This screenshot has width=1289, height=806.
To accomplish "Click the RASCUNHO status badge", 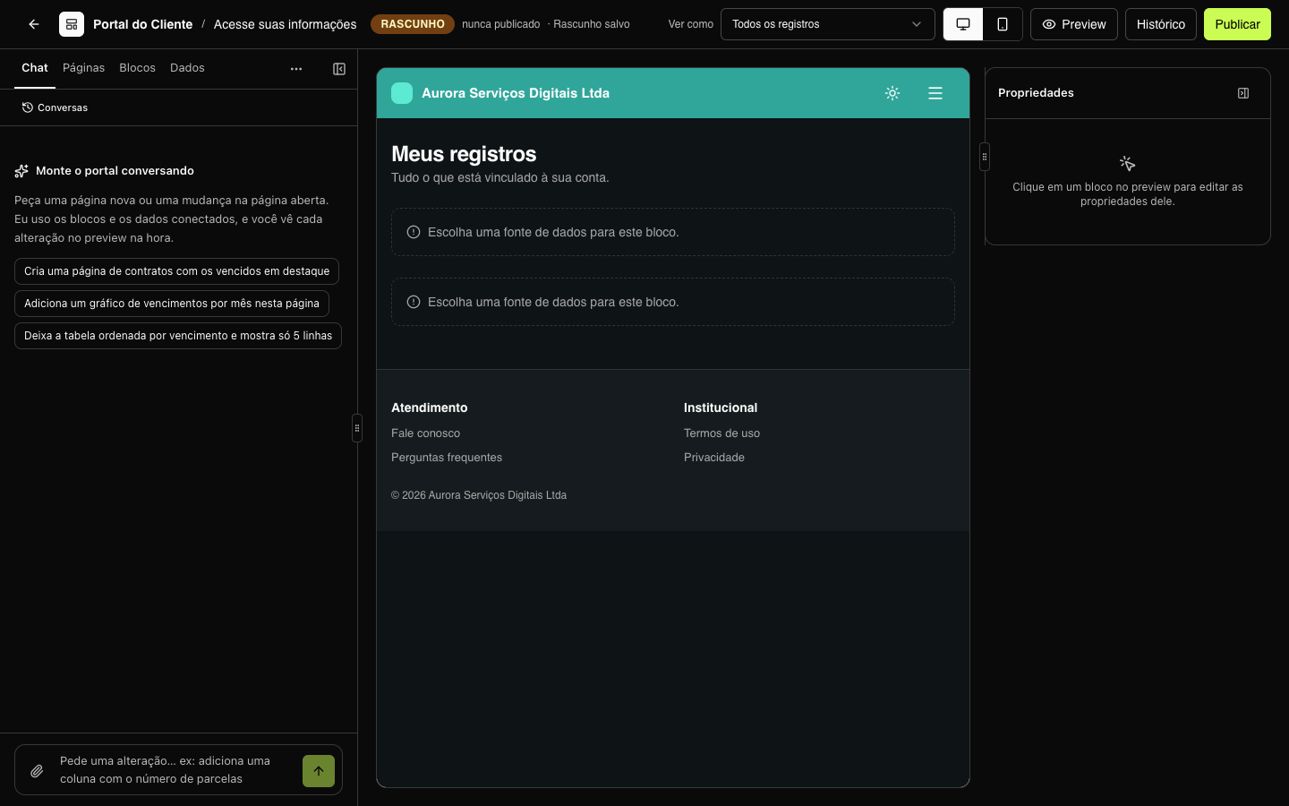I will click(413, 24).
